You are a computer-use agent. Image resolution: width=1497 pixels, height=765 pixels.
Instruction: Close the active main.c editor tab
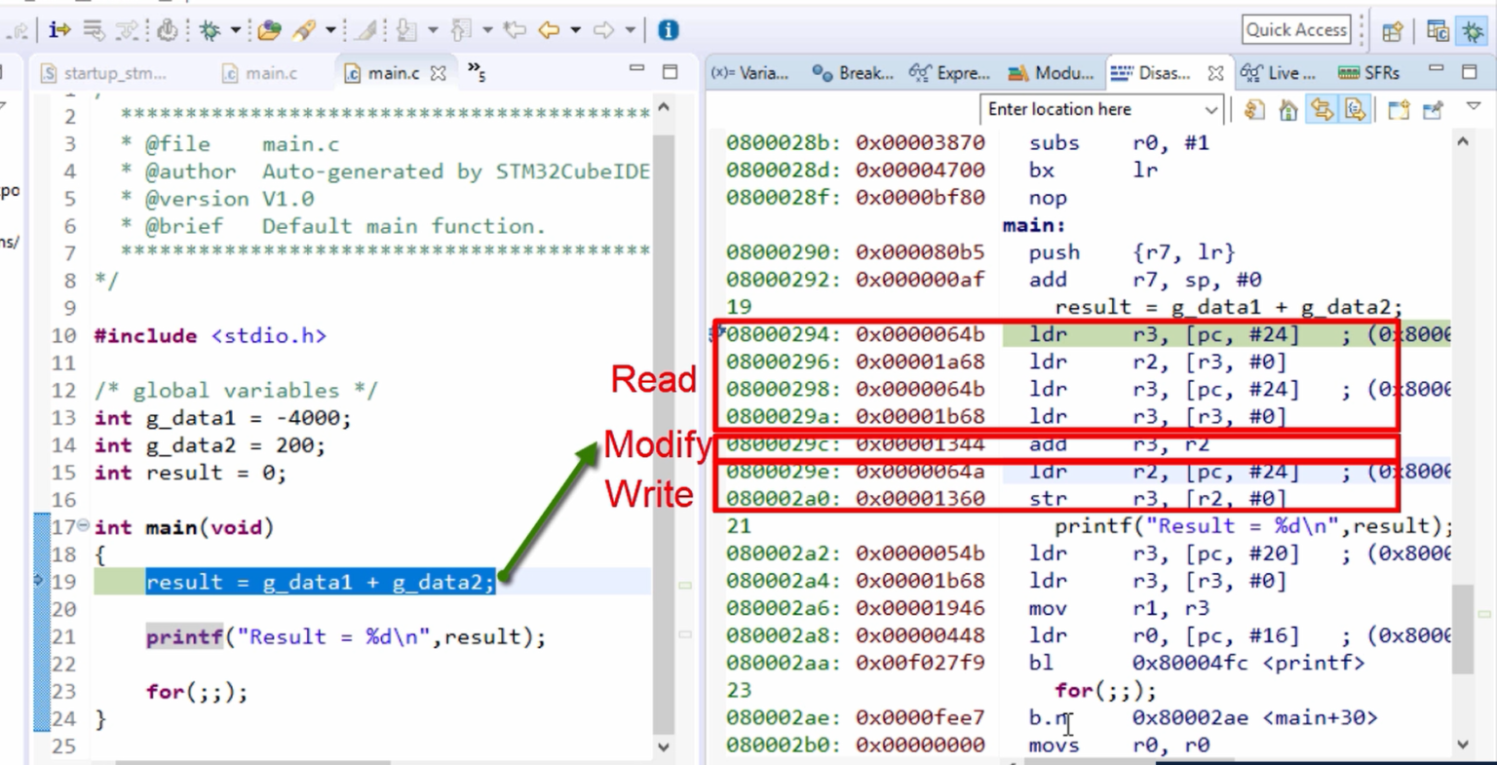coord(439,73)
